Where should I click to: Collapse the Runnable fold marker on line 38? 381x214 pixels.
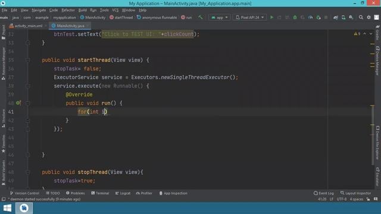tap(28, 86)
